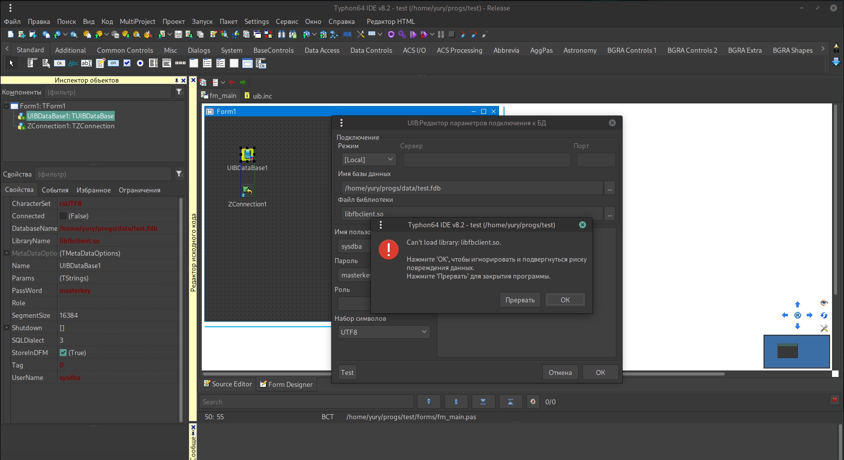The height and width of the screenshot is (460, 844).
Task: Click Отмена in the UIB dialog
Action: coord(560,372)
